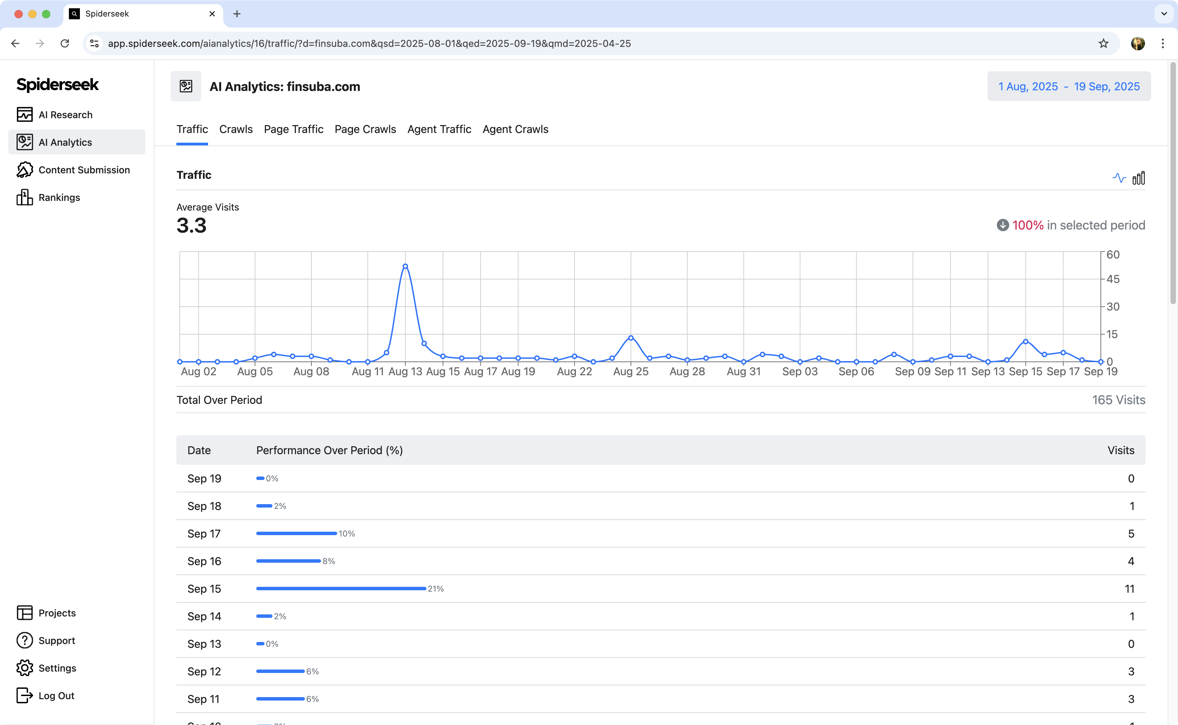
Task: Click the AI Analytics header icon
Action: click(186, 86)
